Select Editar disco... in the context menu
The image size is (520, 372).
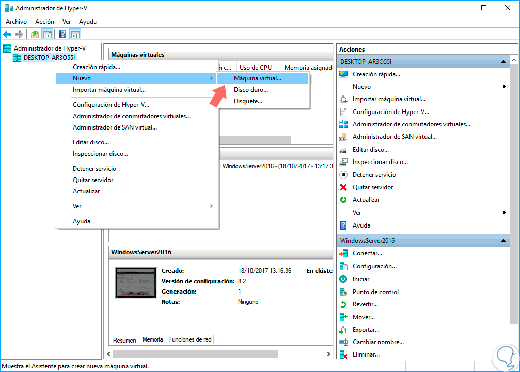(138, 142)
